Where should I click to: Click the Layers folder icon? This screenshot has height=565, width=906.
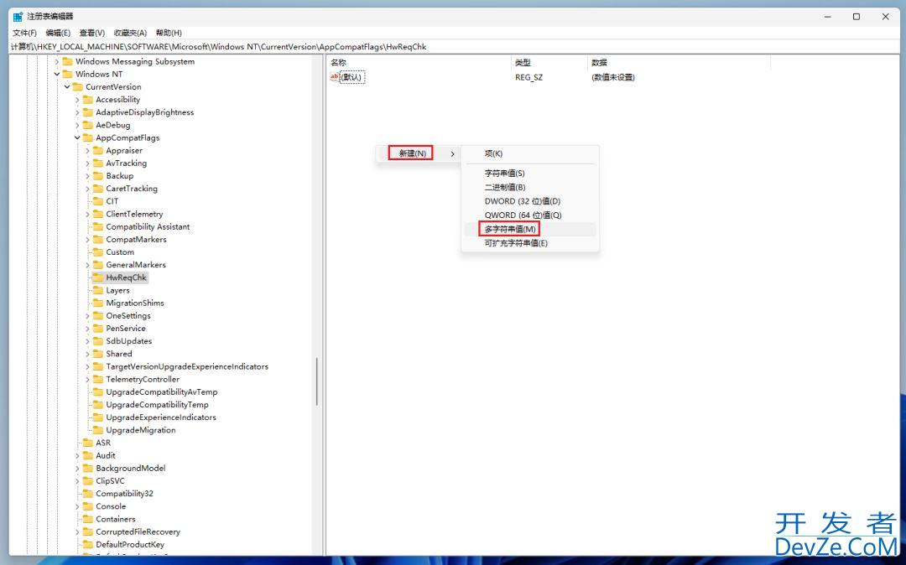pos(98,290)
